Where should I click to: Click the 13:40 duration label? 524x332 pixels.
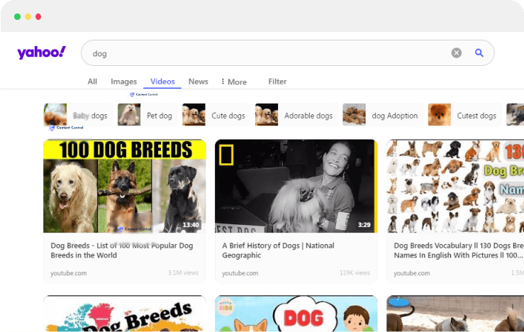[191, 225]
